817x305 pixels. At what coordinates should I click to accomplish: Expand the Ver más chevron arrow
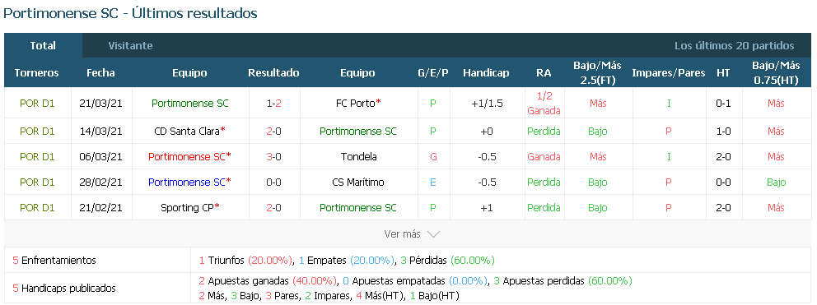tap(433, 234)
